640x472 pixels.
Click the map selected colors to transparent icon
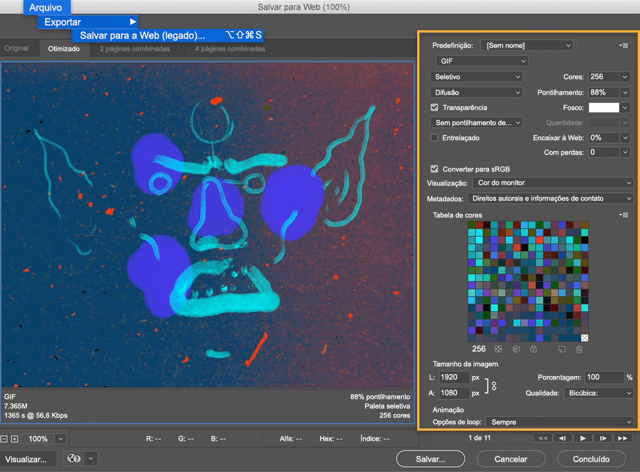(x=499, y=349)
